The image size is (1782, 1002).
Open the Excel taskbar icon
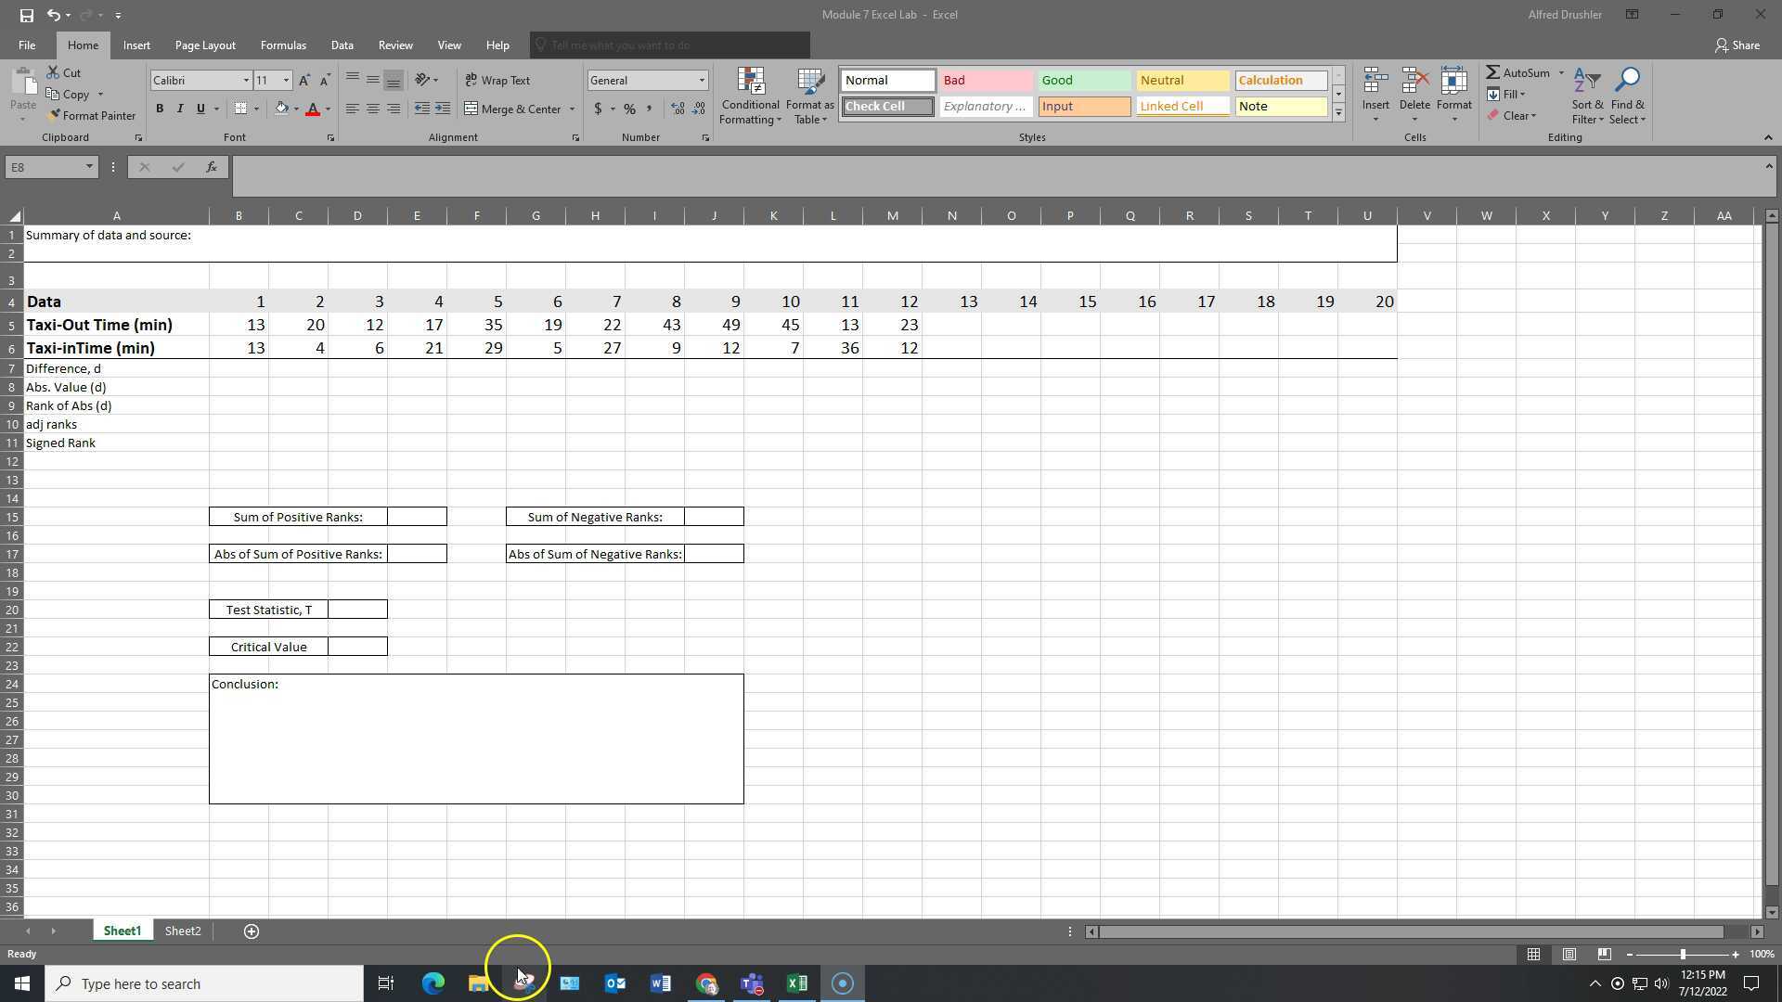[796, 983]
